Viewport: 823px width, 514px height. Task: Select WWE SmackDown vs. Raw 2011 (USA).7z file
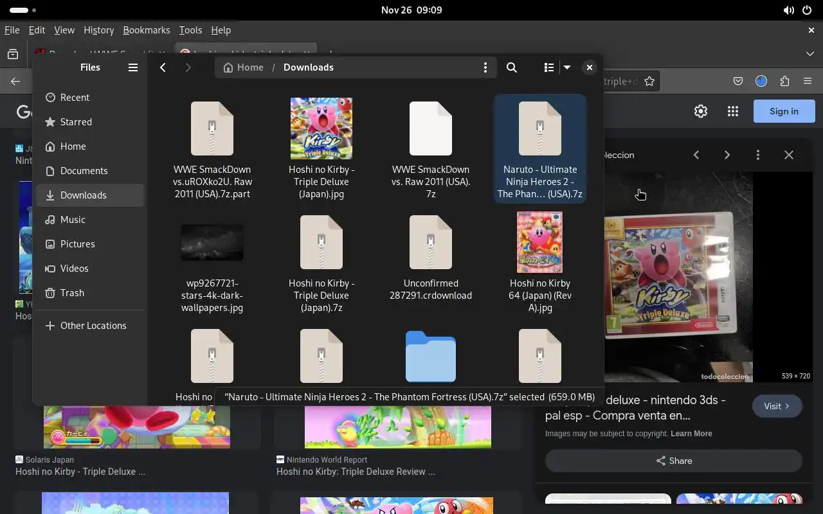[x=431, y=149]
